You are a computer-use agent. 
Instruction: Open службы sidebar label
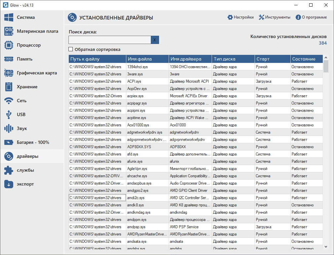coord(25,170)
